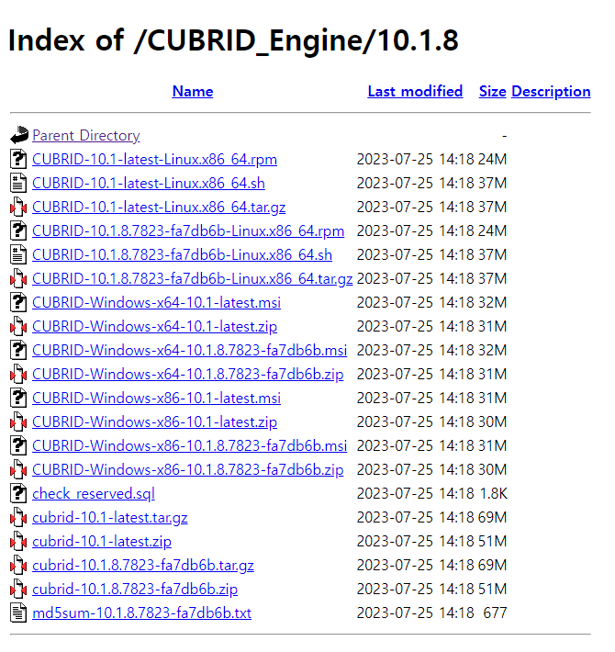
Task: Download CUBRID-10.1-latest-Linux.x86_64.tar.gz
Action: tap(159, 207)
